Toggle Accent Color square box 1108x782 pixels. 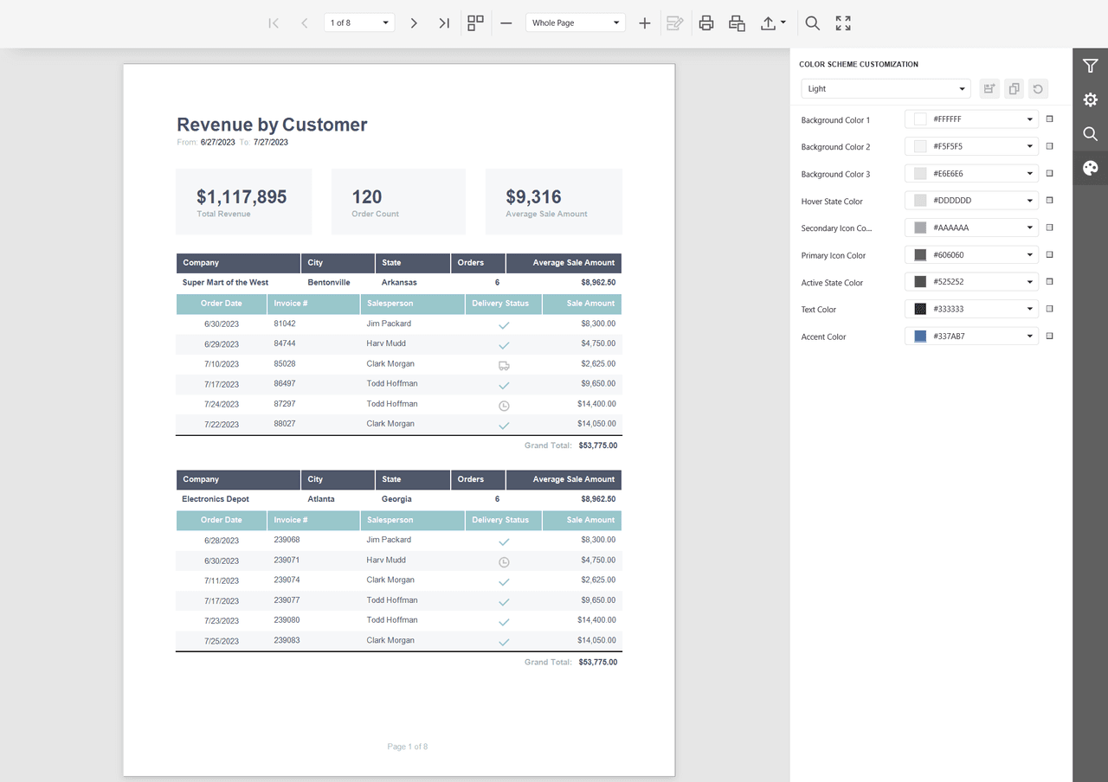pyautogui.click(x=1050, y=336)
